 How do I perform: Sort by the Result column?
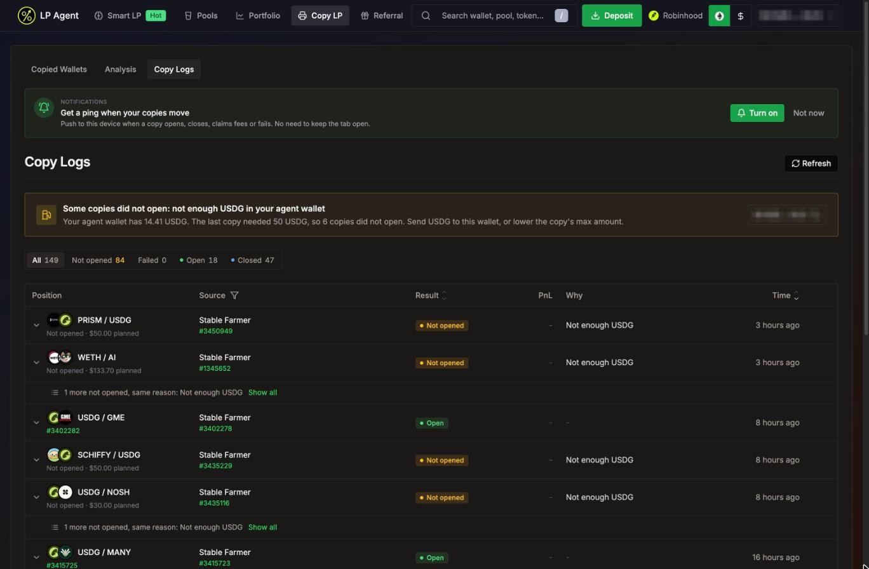click(431, 295)
